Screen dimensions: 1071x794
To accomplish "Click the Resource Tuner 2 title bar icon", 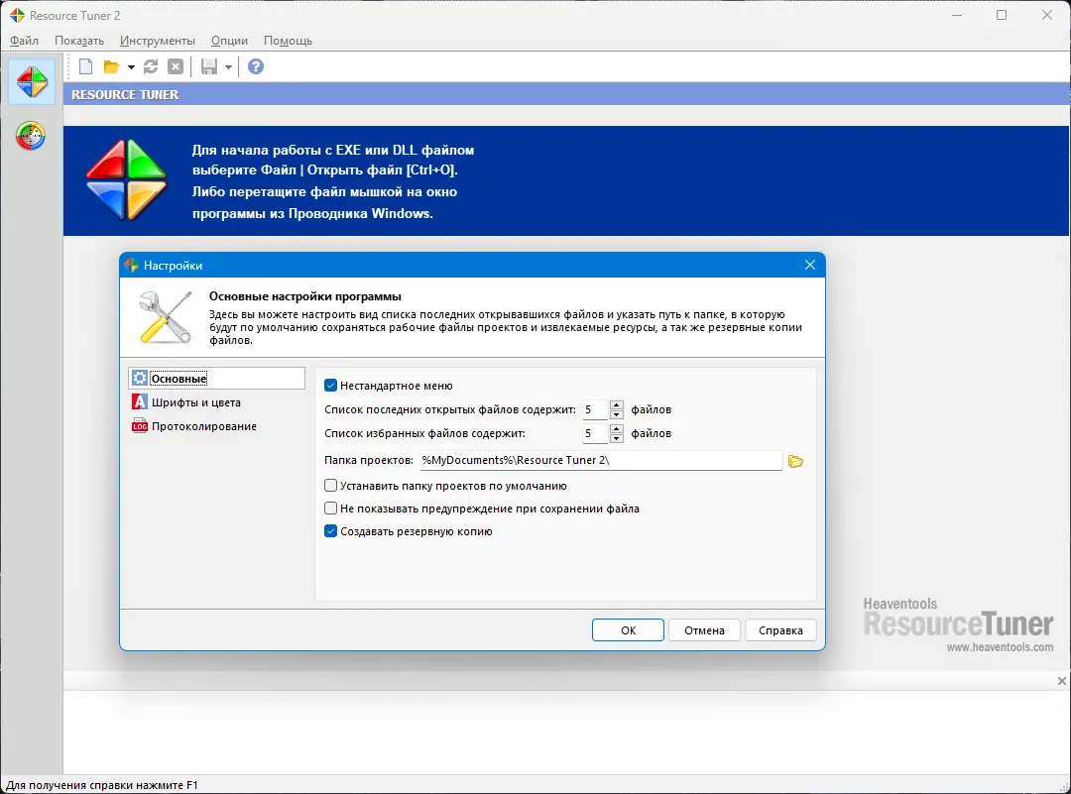I will coord(17,15).
